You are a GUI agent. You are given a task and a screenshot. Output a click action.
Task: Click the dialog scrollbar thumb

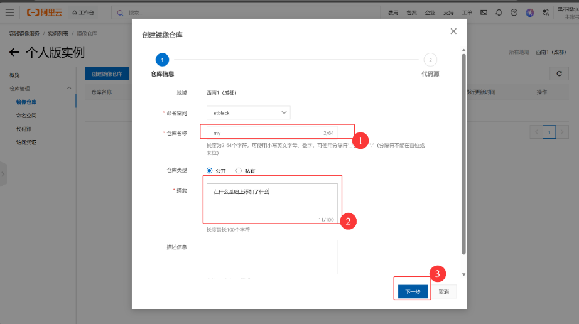click(x=464, y=154)
